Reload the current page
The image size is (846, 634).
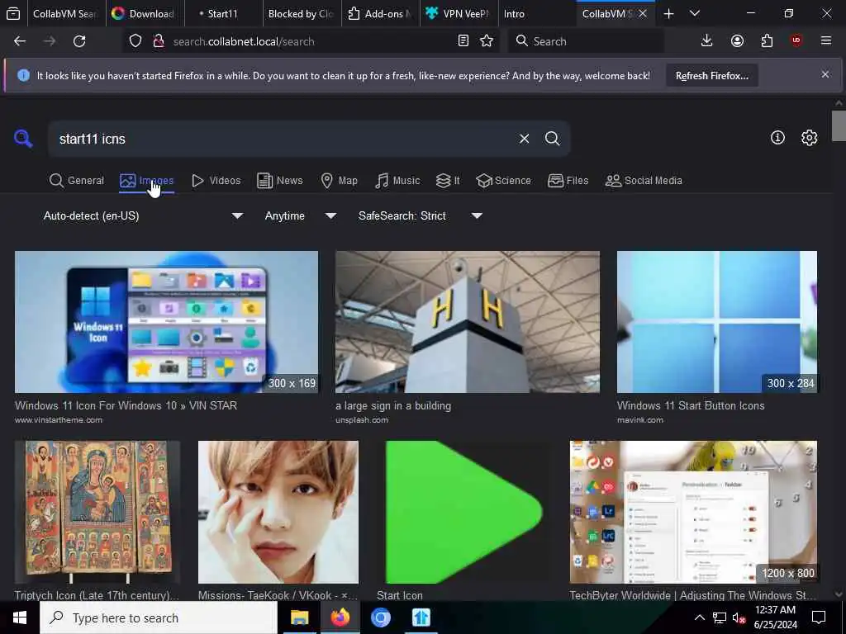79,41
